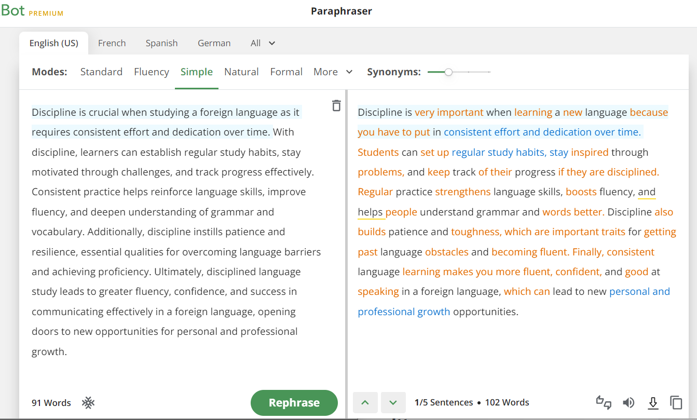Switch to the French language tab
This screenshot has height=420, width=697.
[x=112, y=43]
